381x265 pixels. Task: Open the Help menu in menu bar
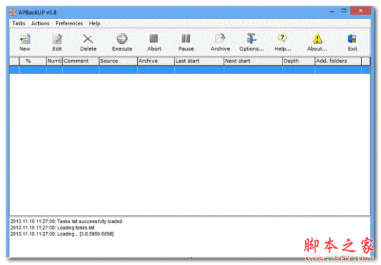pos(94,23)
